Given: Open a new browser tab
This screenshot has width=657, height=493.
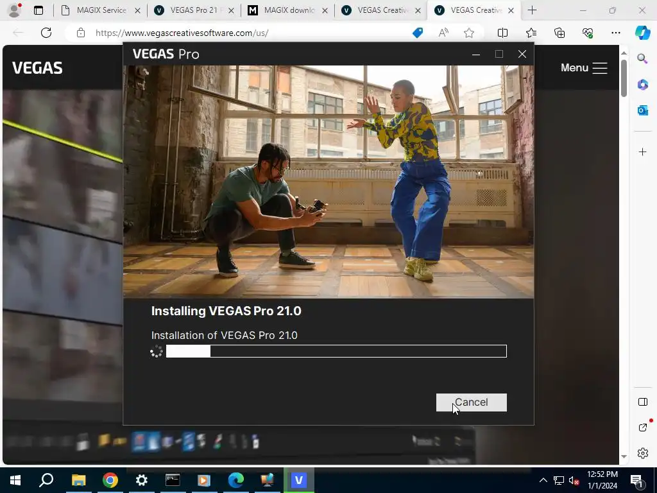Looking at the screenshot, I should 532,10.
